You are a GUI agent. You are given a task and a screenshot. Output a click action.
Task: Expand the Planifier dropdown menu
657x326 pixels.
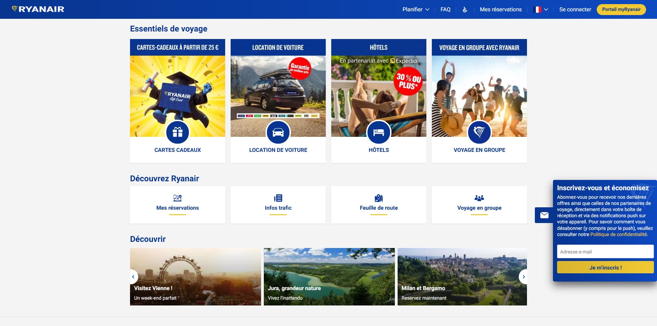click(x=416, y=10)
